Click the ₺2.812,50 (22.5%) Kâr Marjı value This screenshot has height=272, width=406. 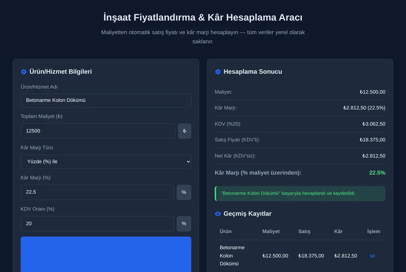tap(364, 108)
